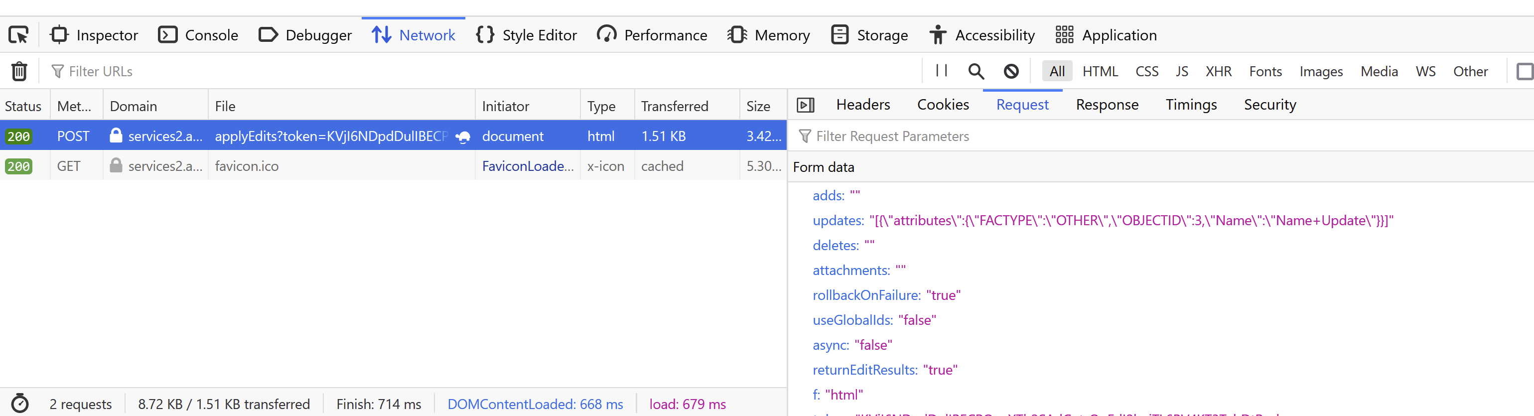Viewport: 1534px width, 416px height.
Task: Click the FaviconLoader initiator link
Action: 528,166
